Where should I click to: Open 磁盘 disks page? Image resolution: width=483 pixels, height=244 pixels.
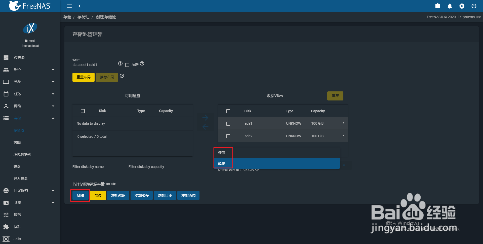click(x=17, y=166)
